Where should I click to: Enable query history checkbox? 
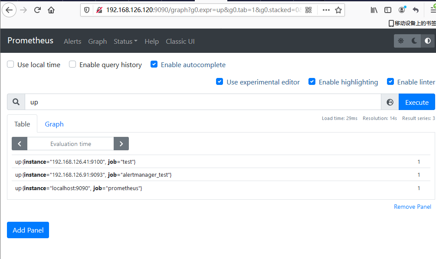pyautogui.click(x=72, y=65)
